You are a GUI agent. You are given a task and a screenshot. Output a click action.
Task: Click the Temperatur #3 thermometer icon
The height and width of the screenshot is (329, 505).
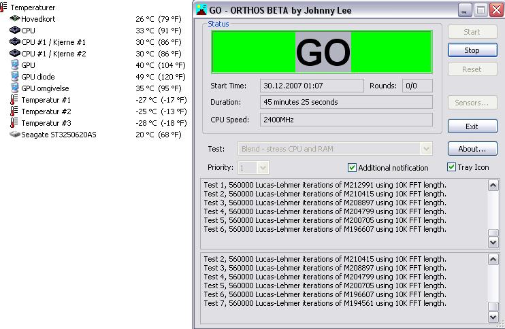(14, 123)
